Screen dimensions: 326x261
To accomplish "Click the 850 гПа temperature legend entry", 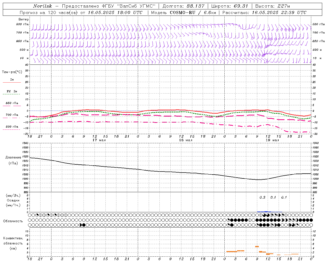I will (12, 103).
